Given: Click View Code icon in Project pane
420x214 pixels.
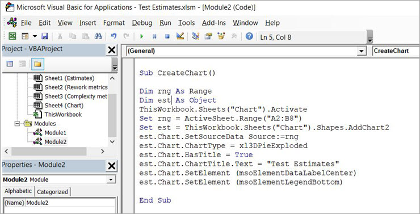Looking at the screenshot, I should pyautogui.click(x=10, y=64).
